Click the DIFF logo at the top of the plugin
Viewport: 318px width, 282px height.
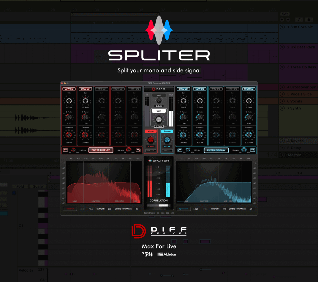pyautogui.click(x=159, y=89)
